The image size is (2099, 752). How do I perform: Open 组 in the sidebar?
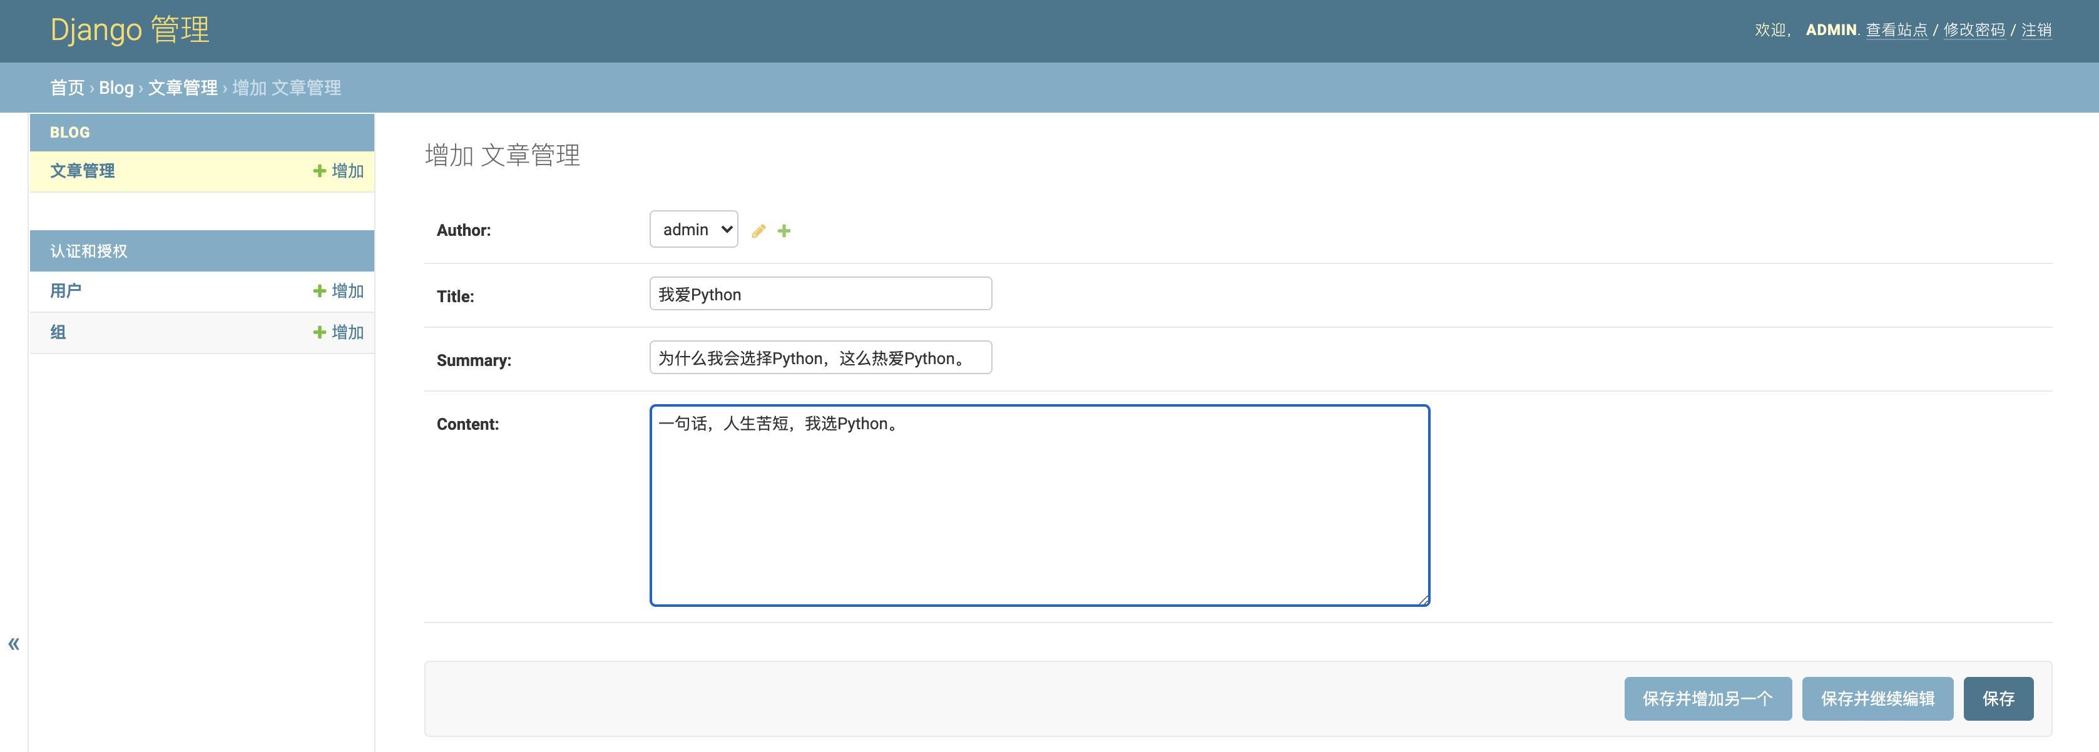[58, 332]
